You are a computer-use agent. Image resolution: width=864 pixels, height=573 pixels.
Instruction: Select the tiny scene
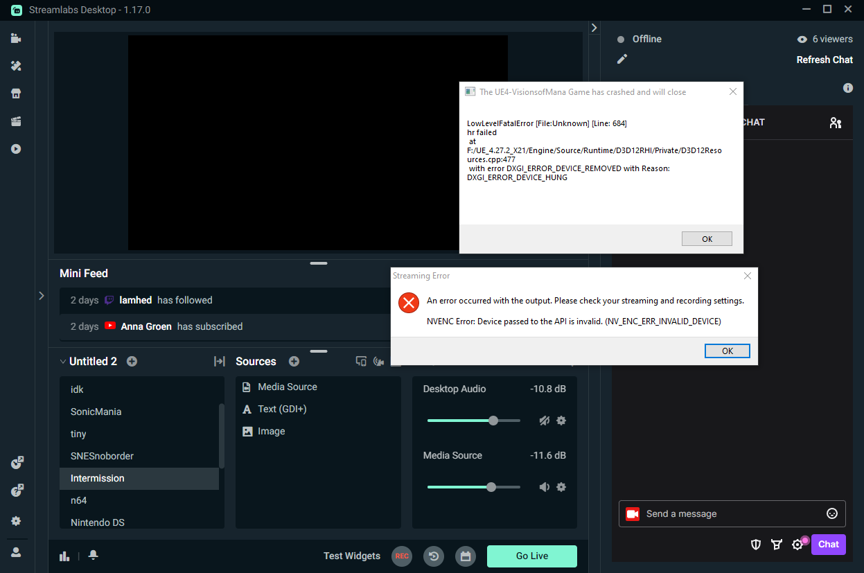point(139,434)
